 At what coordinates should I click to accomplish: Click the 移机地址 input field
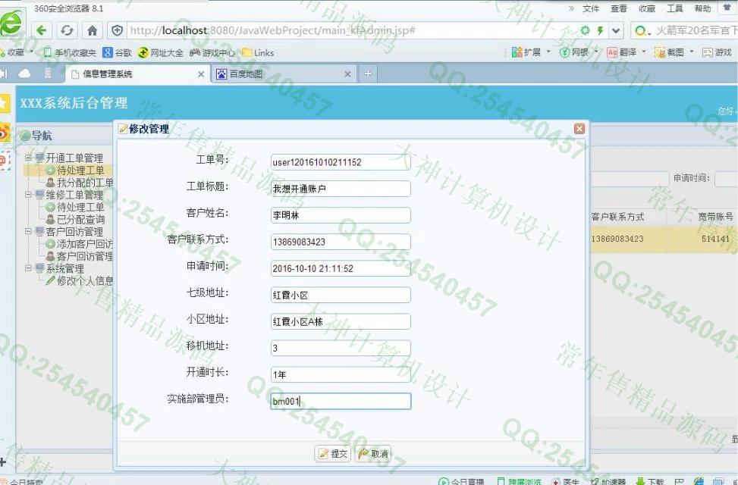341,348
